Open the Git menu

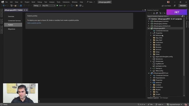pyautogui.click(x=21, y=2)
